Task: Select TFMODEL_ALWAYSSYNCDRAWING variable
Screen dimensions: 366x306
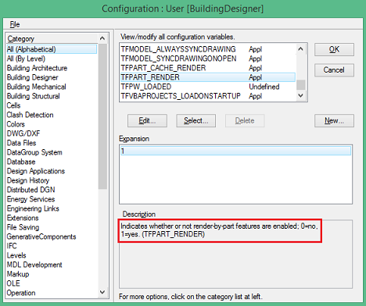Action: click(208, 49)
